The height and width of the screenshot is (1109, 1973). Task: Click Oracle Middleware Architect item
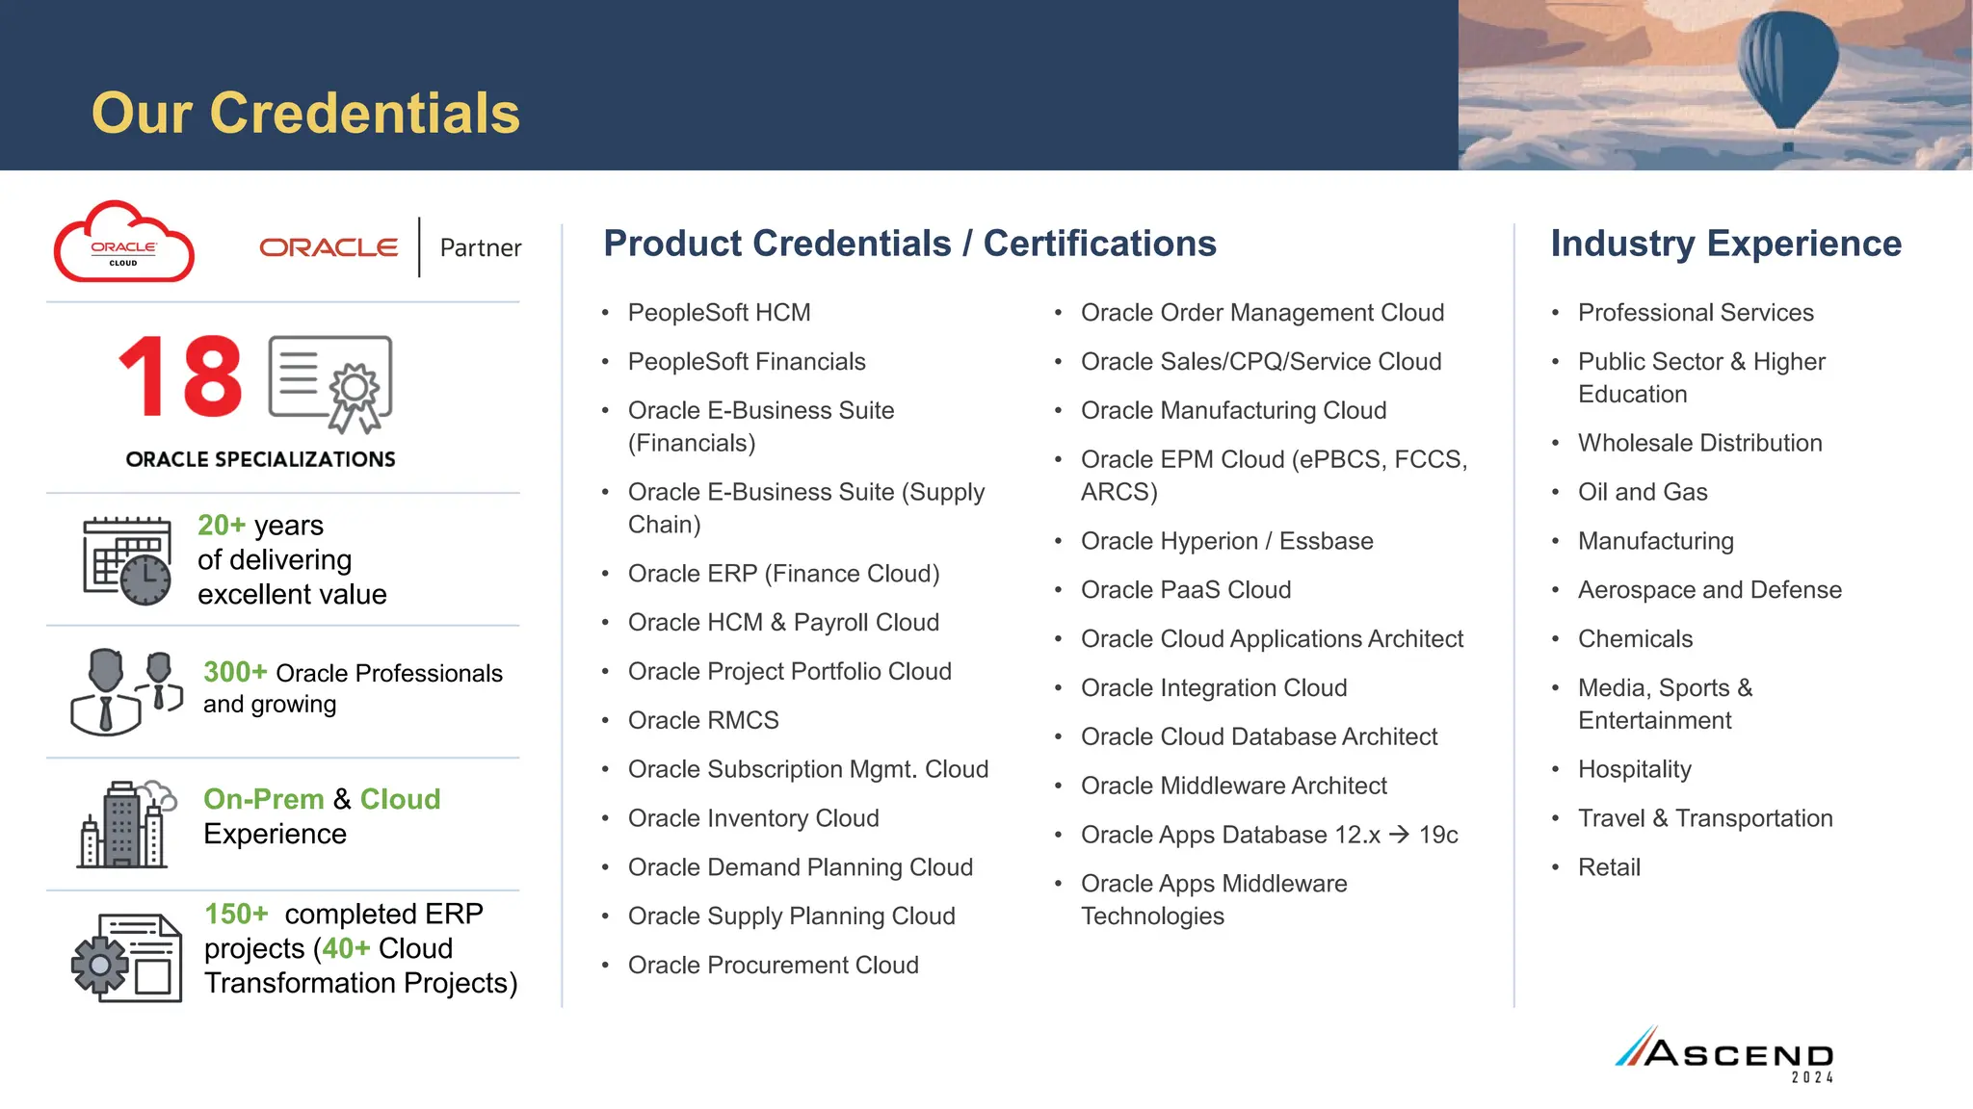(x=1233, y=786)
